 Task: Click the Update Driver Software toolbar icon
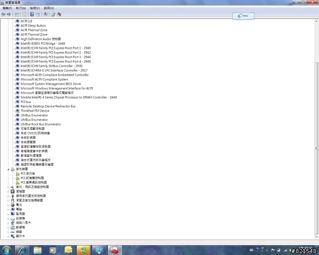point(53,14)
